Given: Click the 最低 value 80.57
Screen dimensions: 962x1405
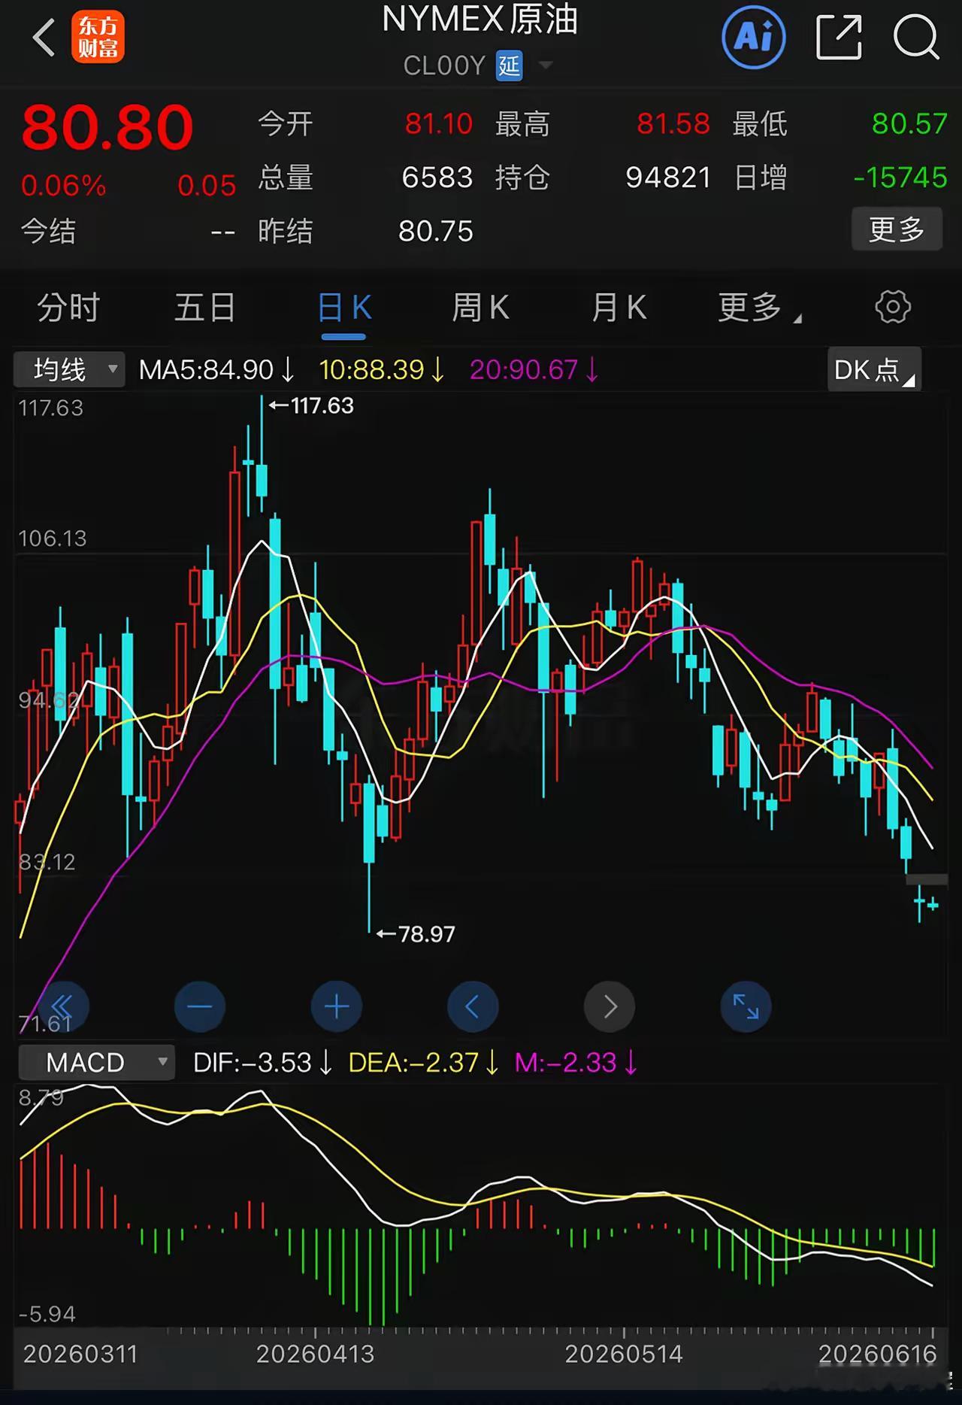Looking at the screenshot, I should tap(909, 123).
